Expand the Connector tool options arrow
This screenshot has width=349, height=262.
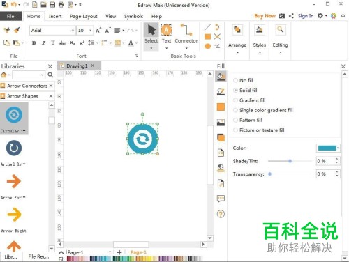pos(186,48)
